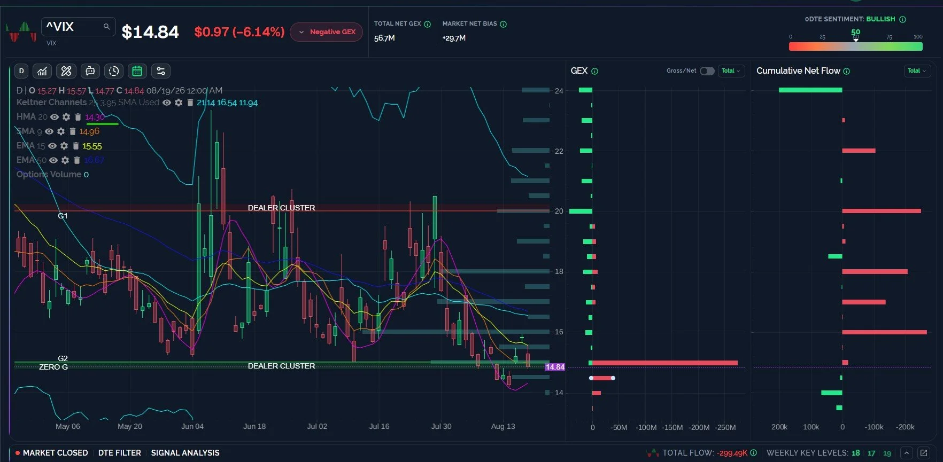This screenshot has width=943, height=462.
Task: Click the Market Net Bias value +29.7M
Action: (x=454, y=38)
